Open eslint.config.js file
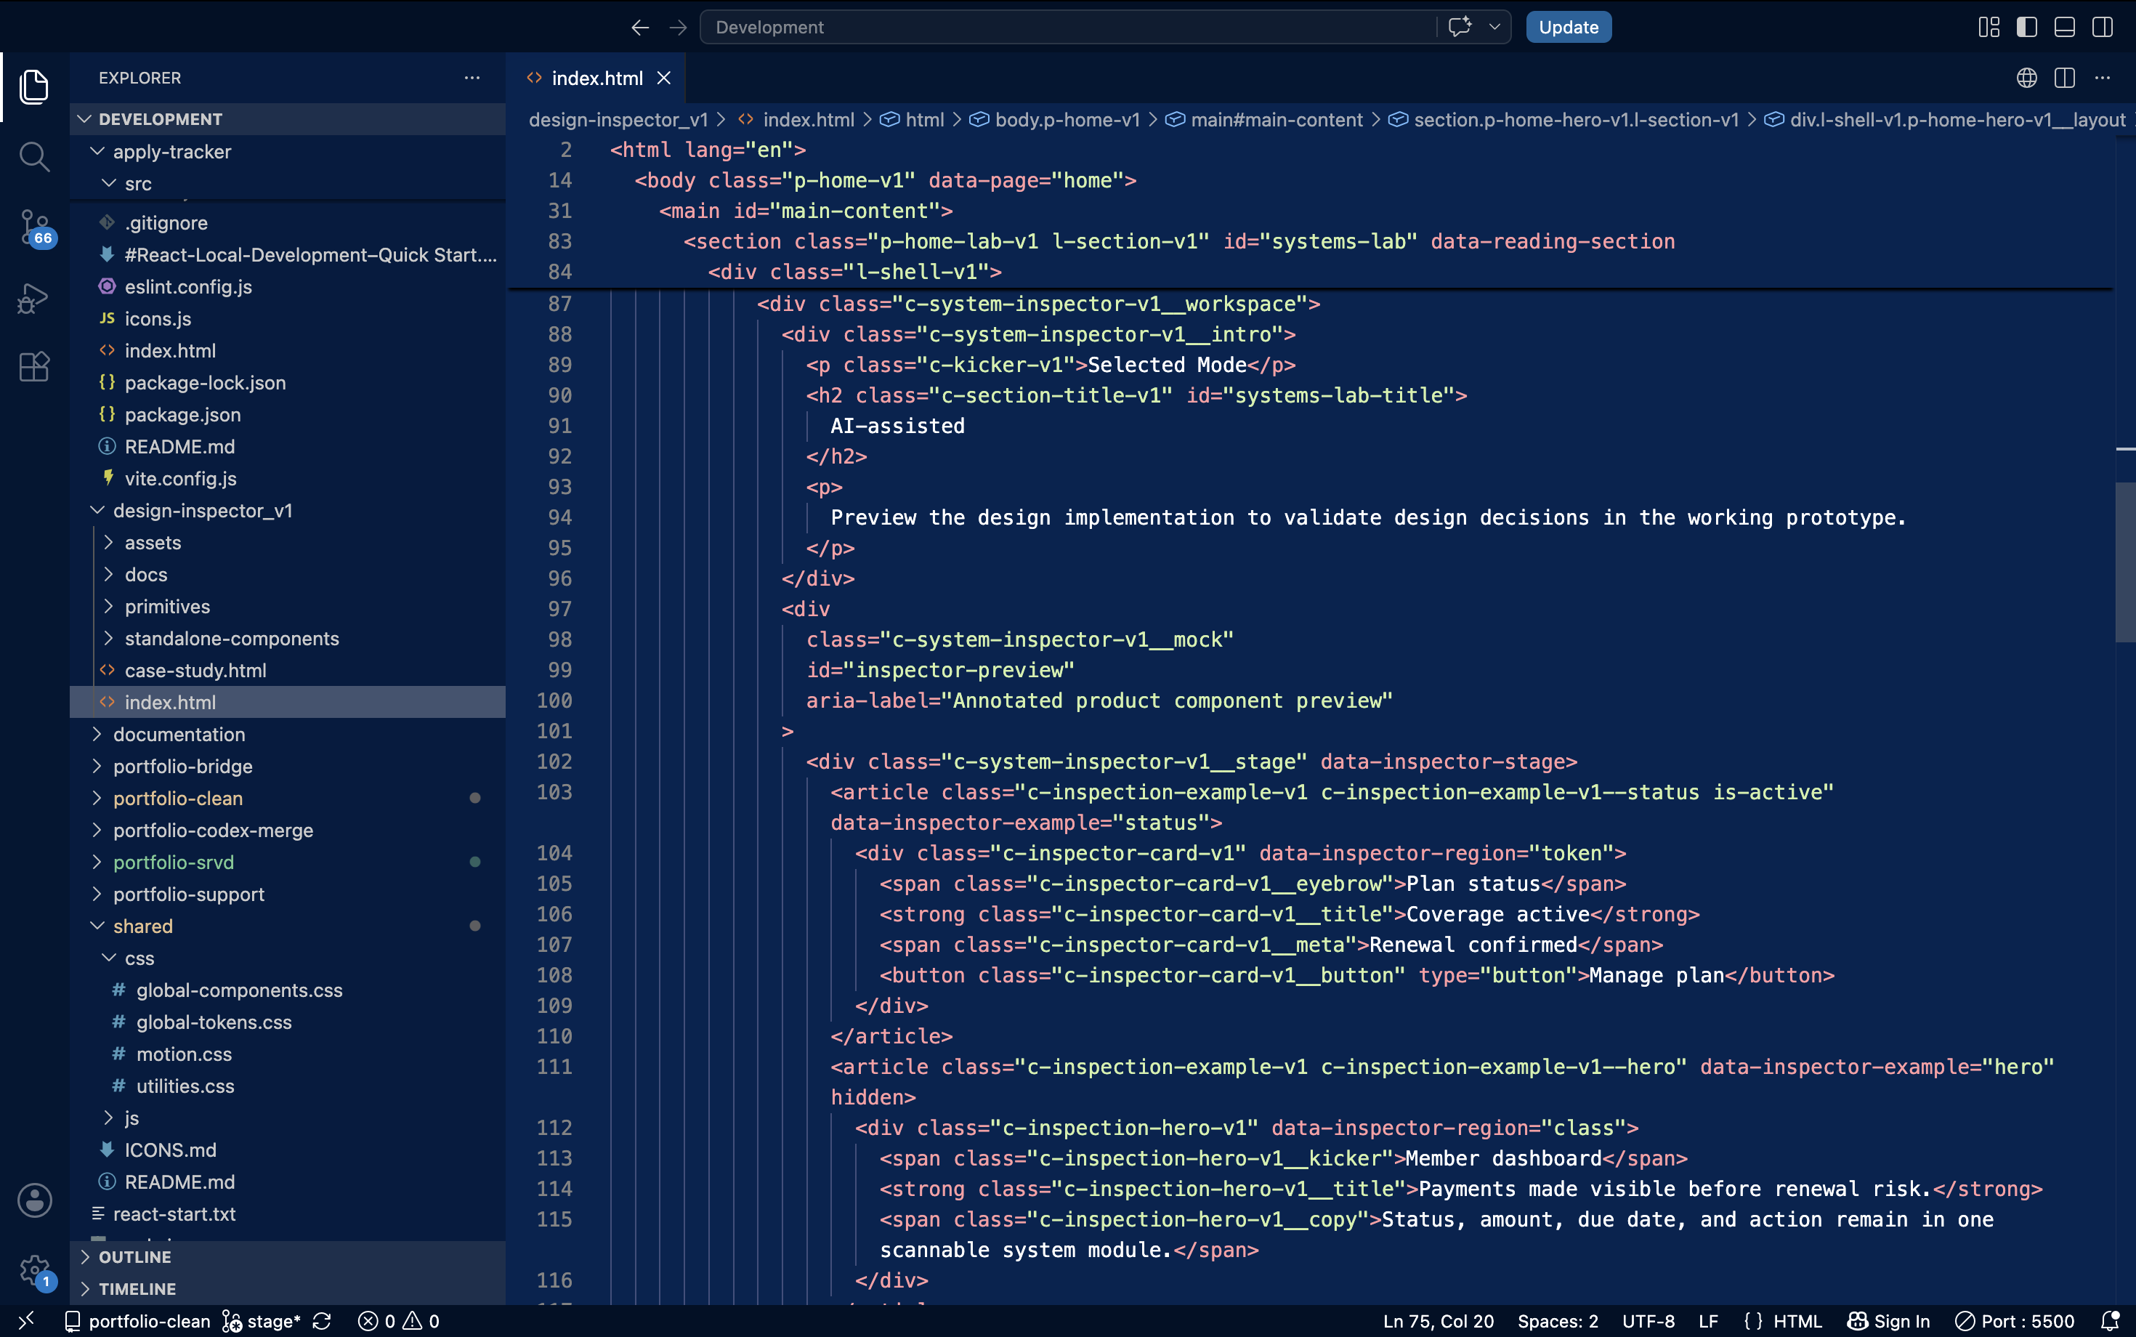The height and width of the screenshot is (1337, 2136). (x=288, y=286)
